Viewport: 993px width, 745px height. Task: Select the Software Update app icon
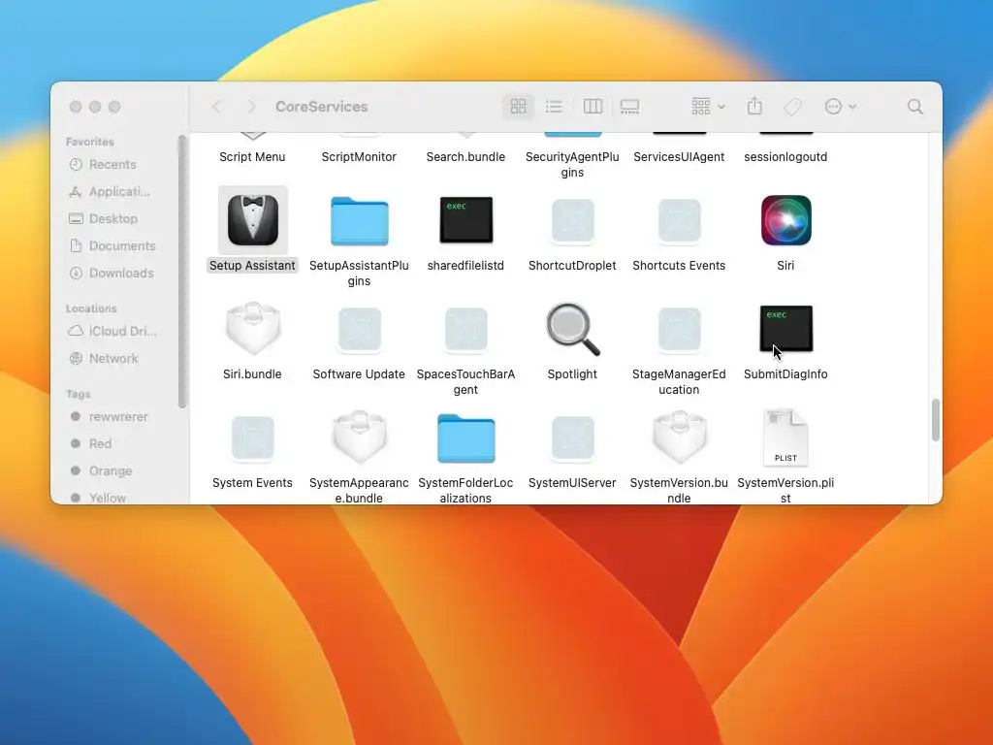(x=359, y=330)
